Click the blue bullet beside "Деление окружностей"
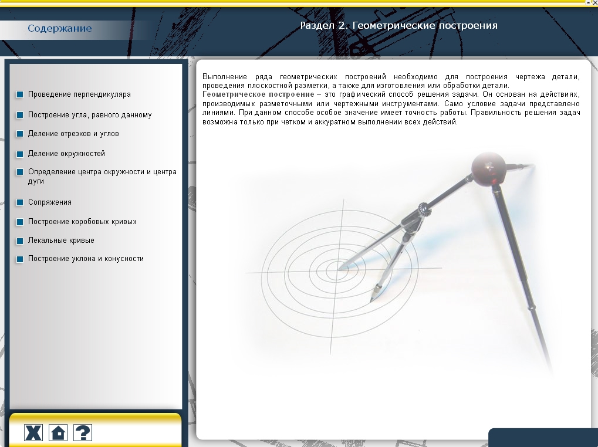The width and height of the screenshot is (598, 447). 20,154
